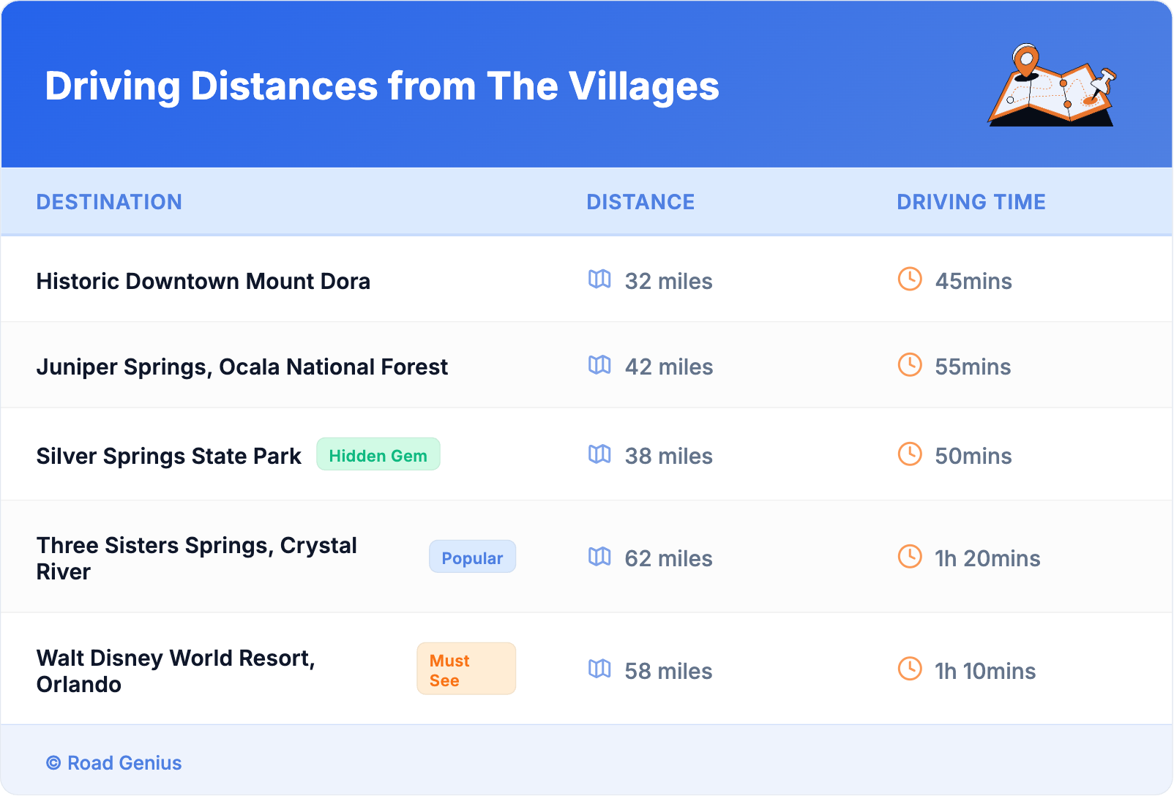The image size is (1174, 796).
Task: Click the Popular badge
Action: click(x=472, y=557)
